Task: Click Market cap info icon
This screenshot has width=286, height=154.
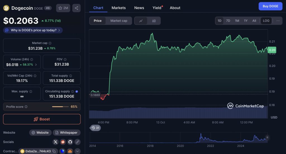Action: [x=50, y=43]
